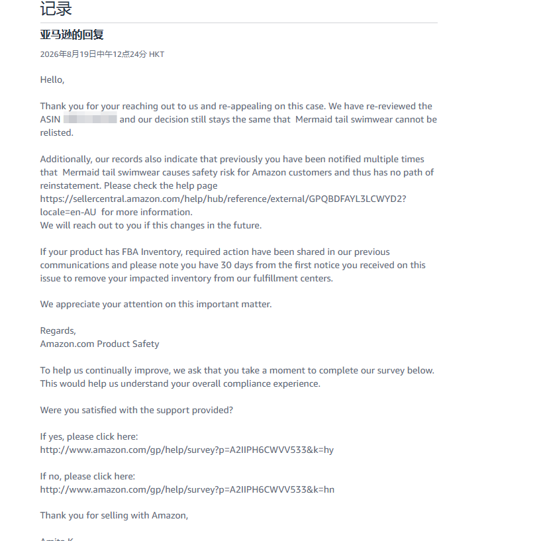Click 'Thank you for selling with Amazon,' line
The image size is (539, 541).
[114, 515]
